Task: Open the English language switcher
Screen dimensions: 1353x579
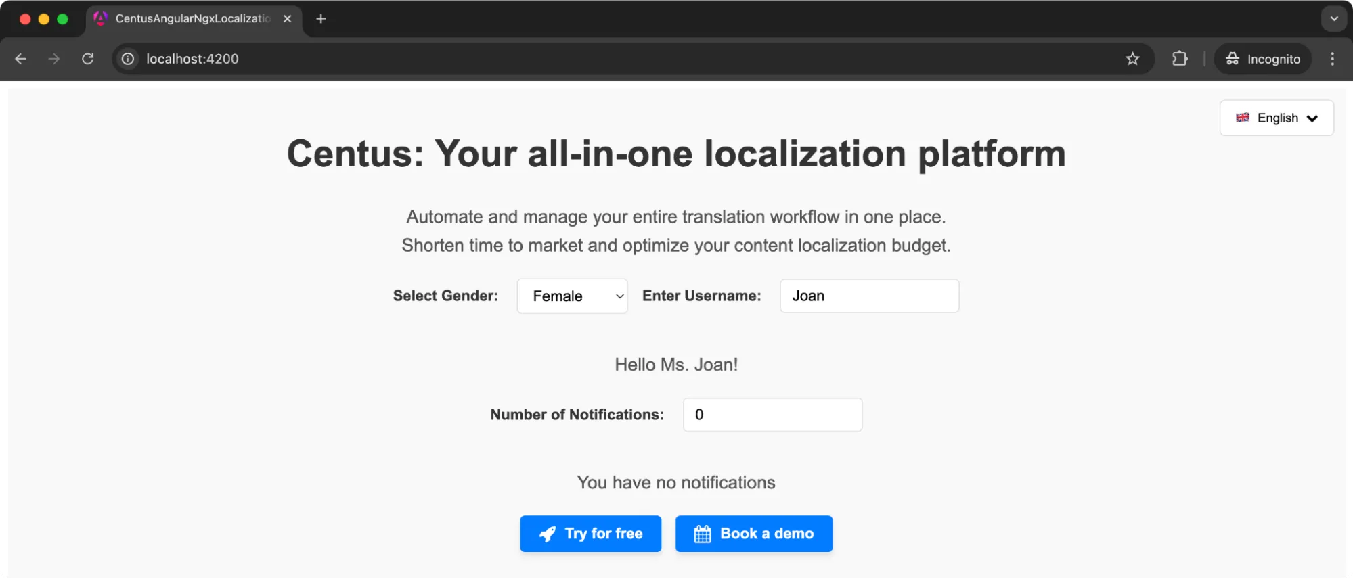Action: (1277, 118)
